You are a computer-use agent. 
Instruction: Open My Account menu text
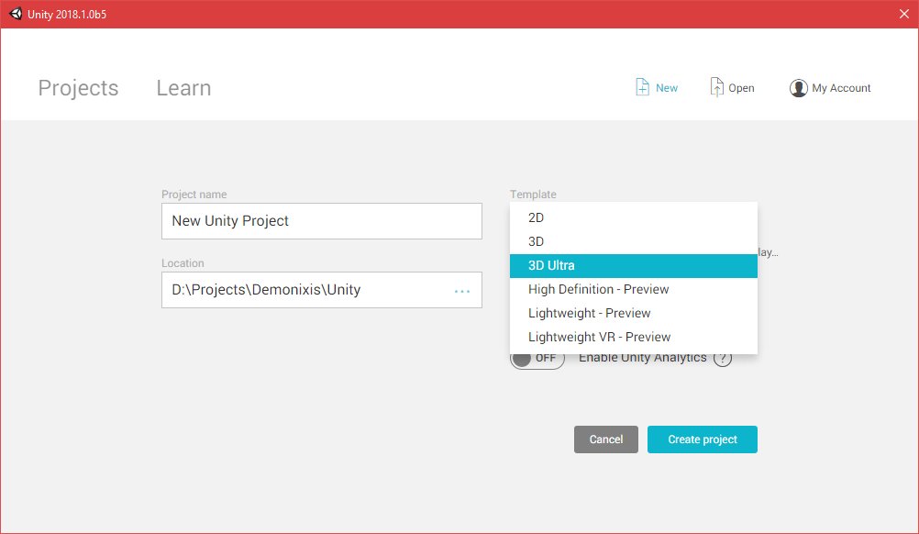click(841, 88)
